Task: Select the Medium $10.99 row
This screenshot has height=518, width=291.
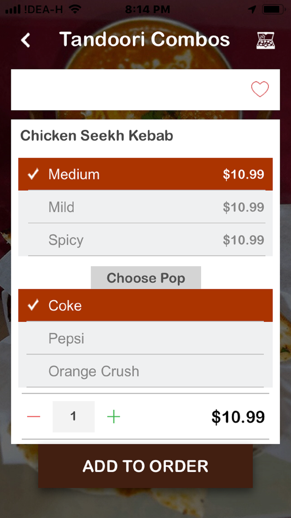Action: [x=145, y=174]
